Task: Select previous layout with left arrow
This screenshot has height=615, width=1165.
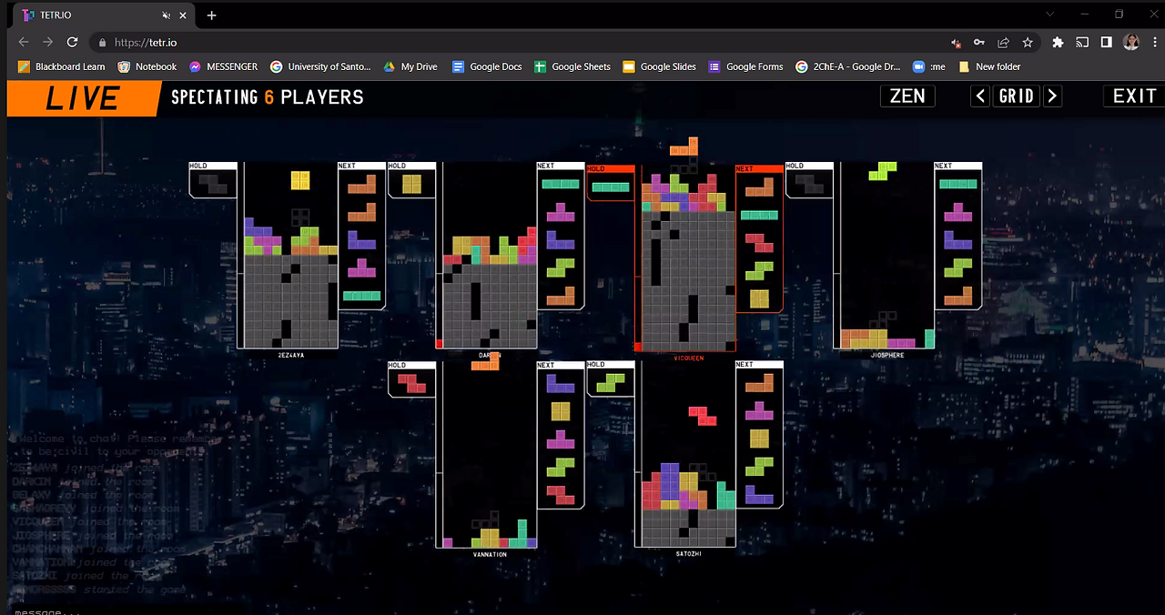Action: 980,96
